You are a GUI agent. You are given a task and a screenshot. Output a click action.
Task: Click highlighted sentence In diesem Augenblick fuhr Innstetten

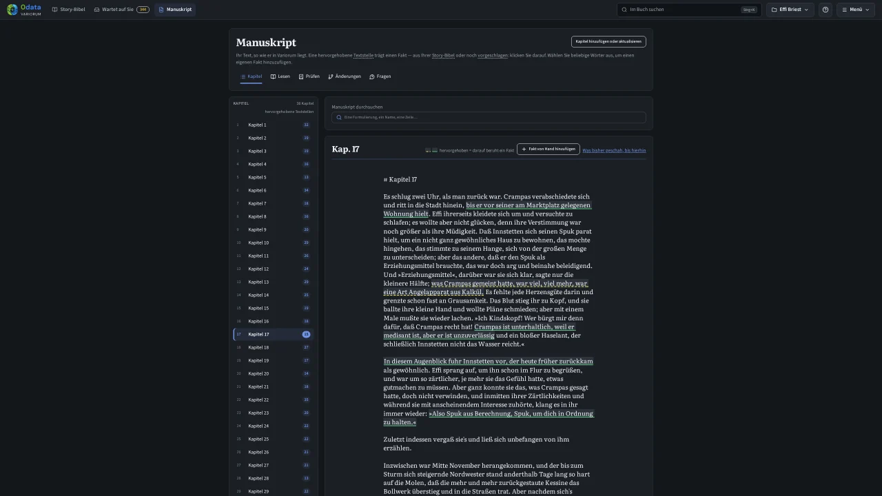(x=488, y=361)
